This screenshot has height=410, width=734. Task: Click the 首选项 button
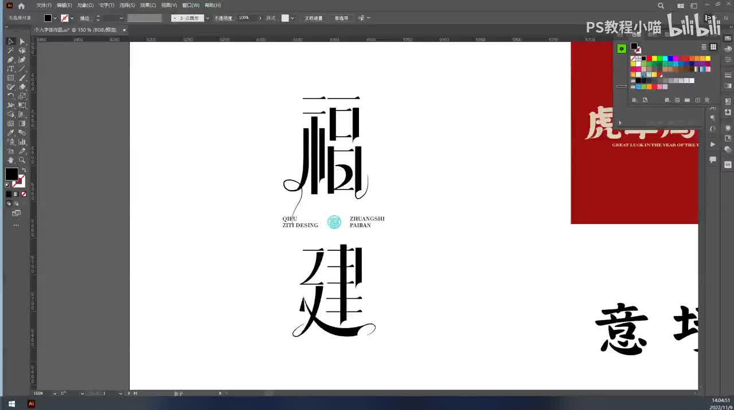[x=341, y=18]
